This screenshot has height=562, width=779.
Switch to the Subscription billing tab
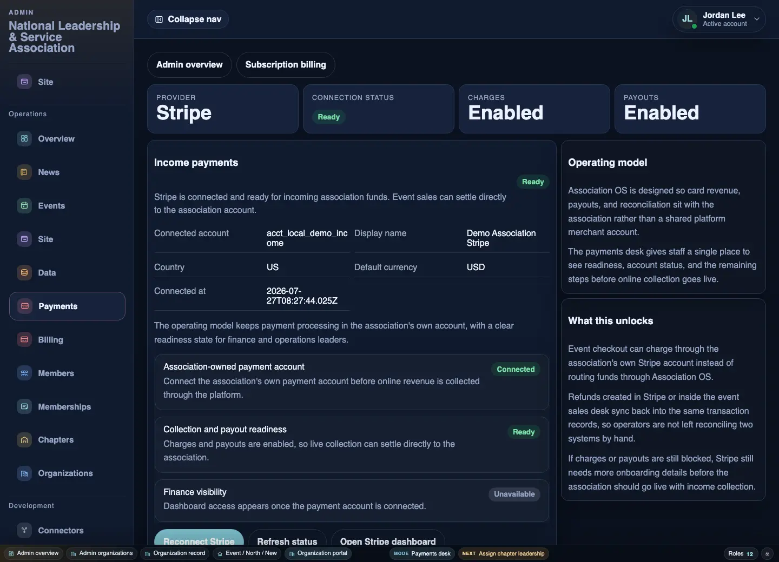click(x=286, y=65)
